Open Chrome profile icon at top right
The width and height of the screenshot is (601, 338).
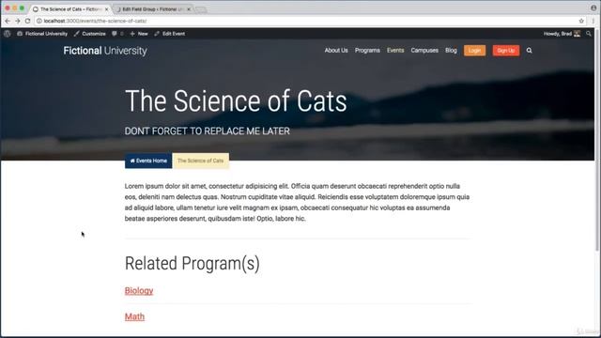click(x=593, y=8)
